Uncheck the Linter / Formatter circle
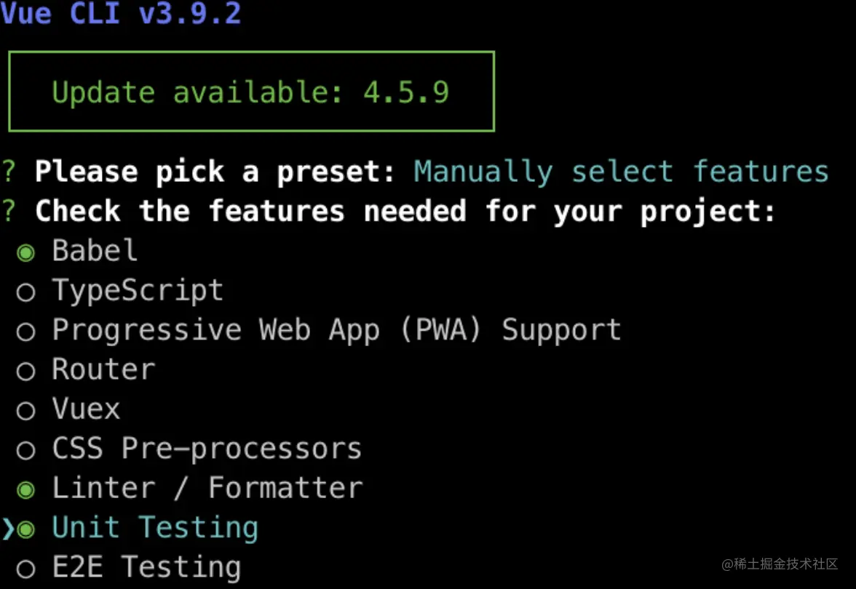Image resolution: width=856 pixels, height=589 pixels. pyautogui.click(x=26, y=490)
